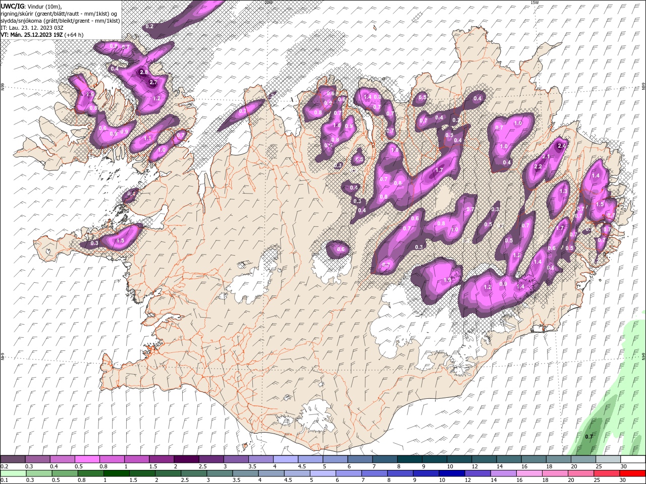
Task: Click the bright pink upper swatch between 0.5 and 0.8
Action: (x=87, y=459)
